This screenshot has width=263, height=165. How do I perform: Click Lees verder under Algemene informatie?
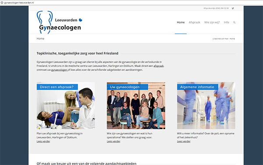pos(184,141)
